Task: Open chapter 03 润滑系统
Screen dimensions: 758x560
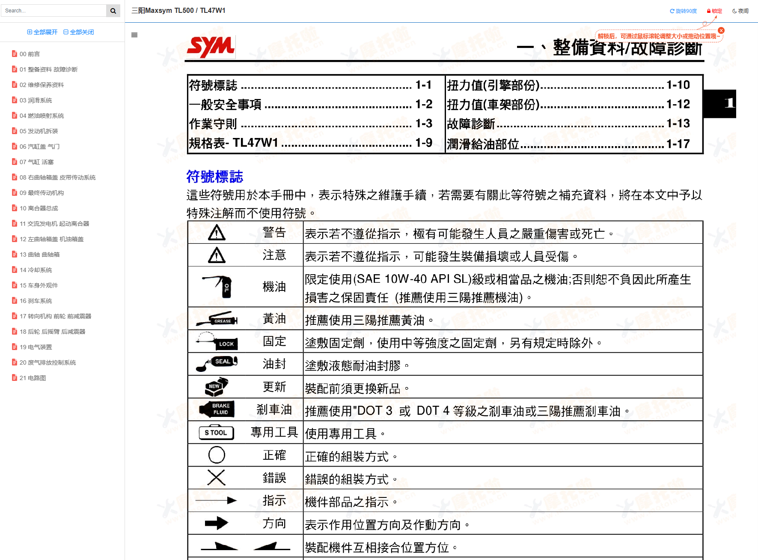Action: (x=36, y=100)
